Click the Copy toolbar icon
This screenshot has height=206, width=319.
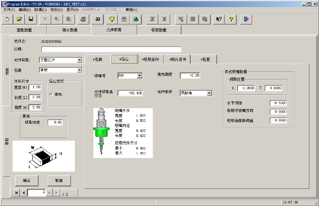57,19
